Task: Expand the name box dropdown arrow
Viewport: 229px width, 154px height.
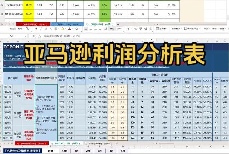Action: 25,36
